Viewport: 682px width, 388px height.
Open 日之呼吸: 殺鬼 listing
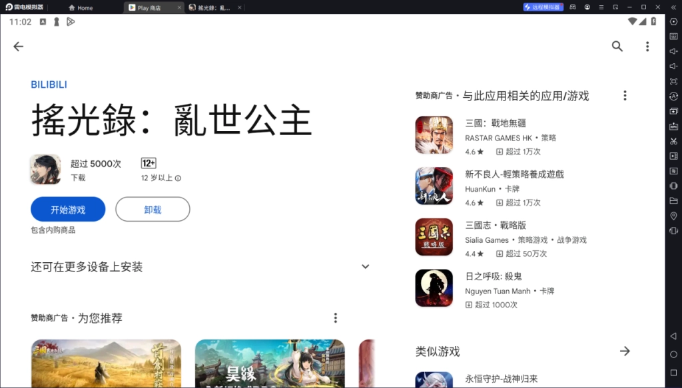click(x=522, y=288)
